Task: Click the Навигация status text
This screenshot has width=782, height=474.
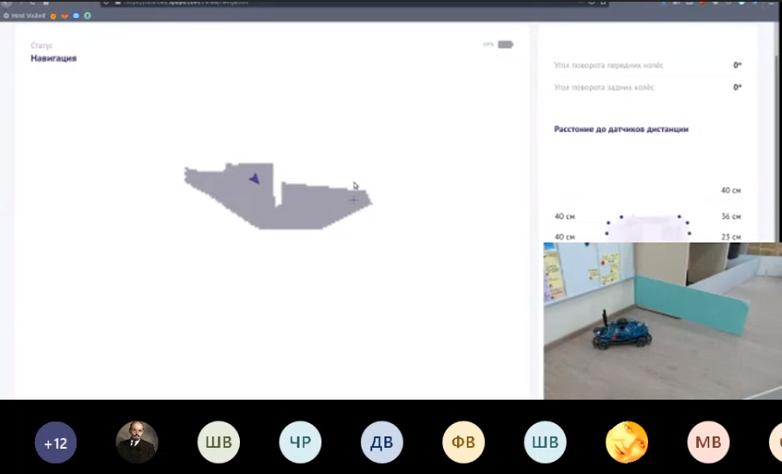Action: 53,59
